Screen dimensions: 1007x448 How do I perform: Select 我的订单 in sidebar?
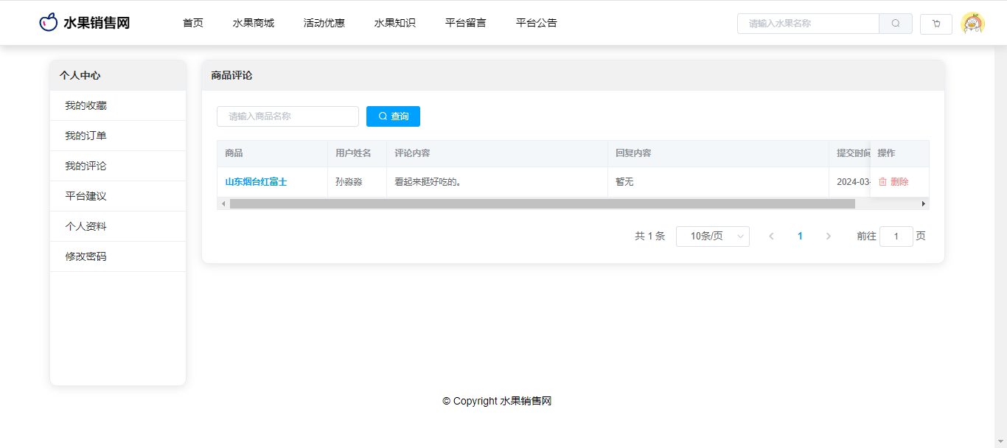[86, 136]
